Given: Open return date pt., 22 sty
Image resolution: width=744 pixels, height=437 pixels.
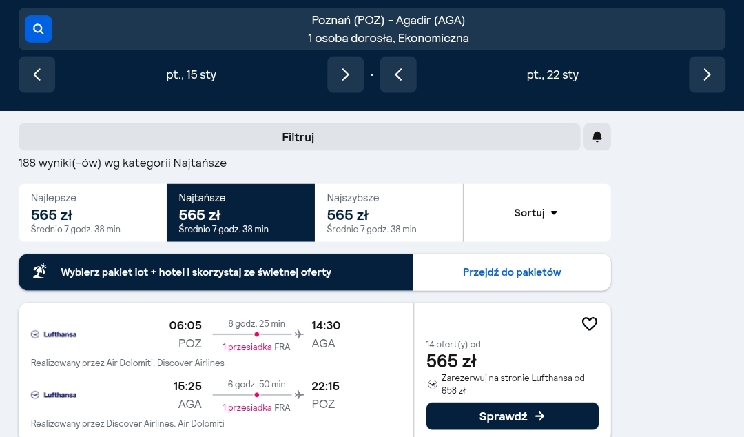Looking at the screenshot, I should 552,74.
